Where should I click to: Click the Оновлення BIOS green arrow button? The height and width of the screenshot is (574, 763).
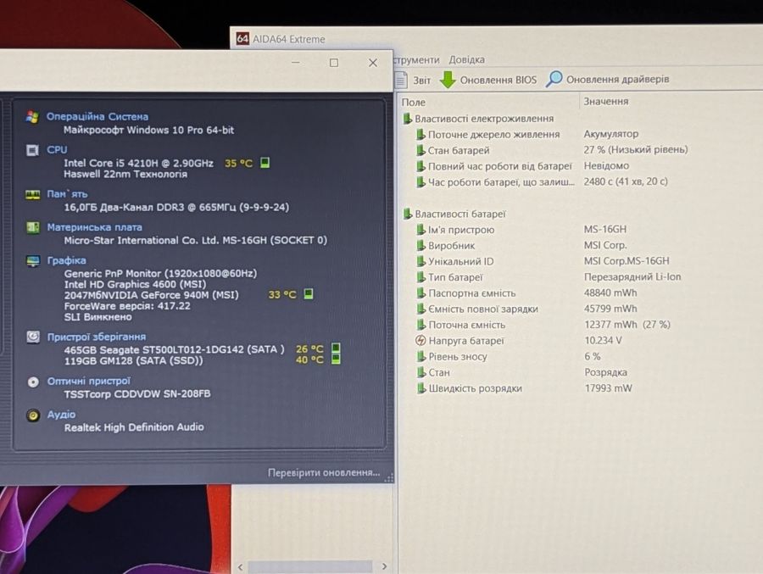(488, 80)
